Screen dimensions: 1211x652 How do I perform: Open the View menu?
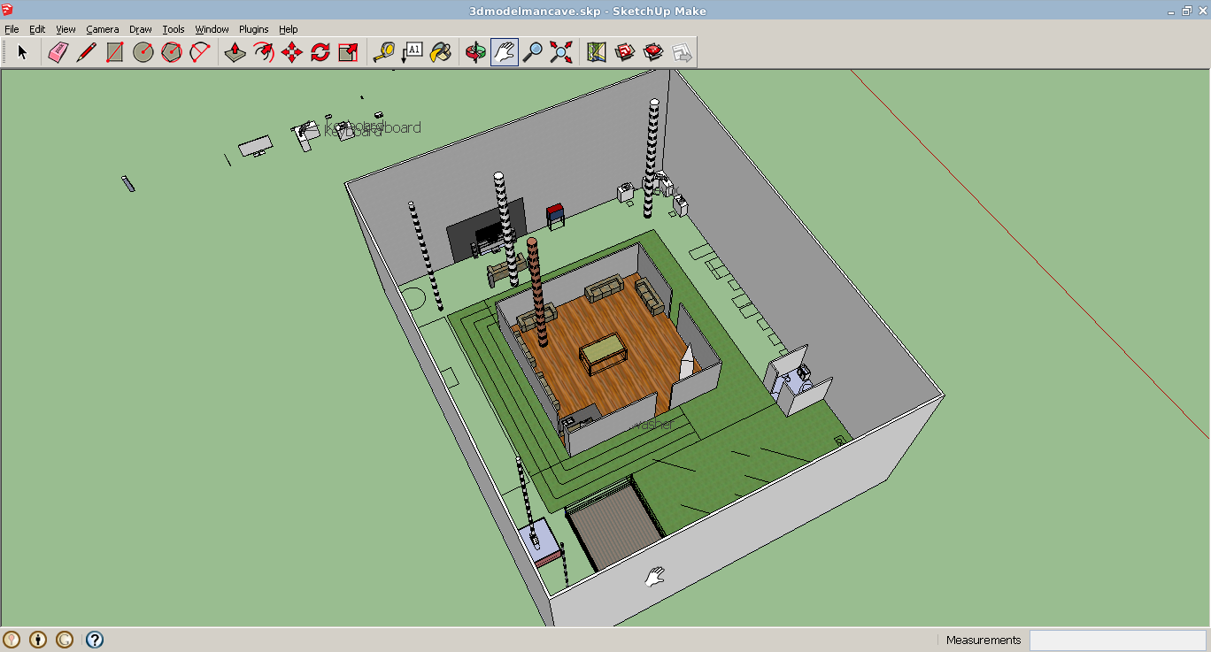click(66, 29)
